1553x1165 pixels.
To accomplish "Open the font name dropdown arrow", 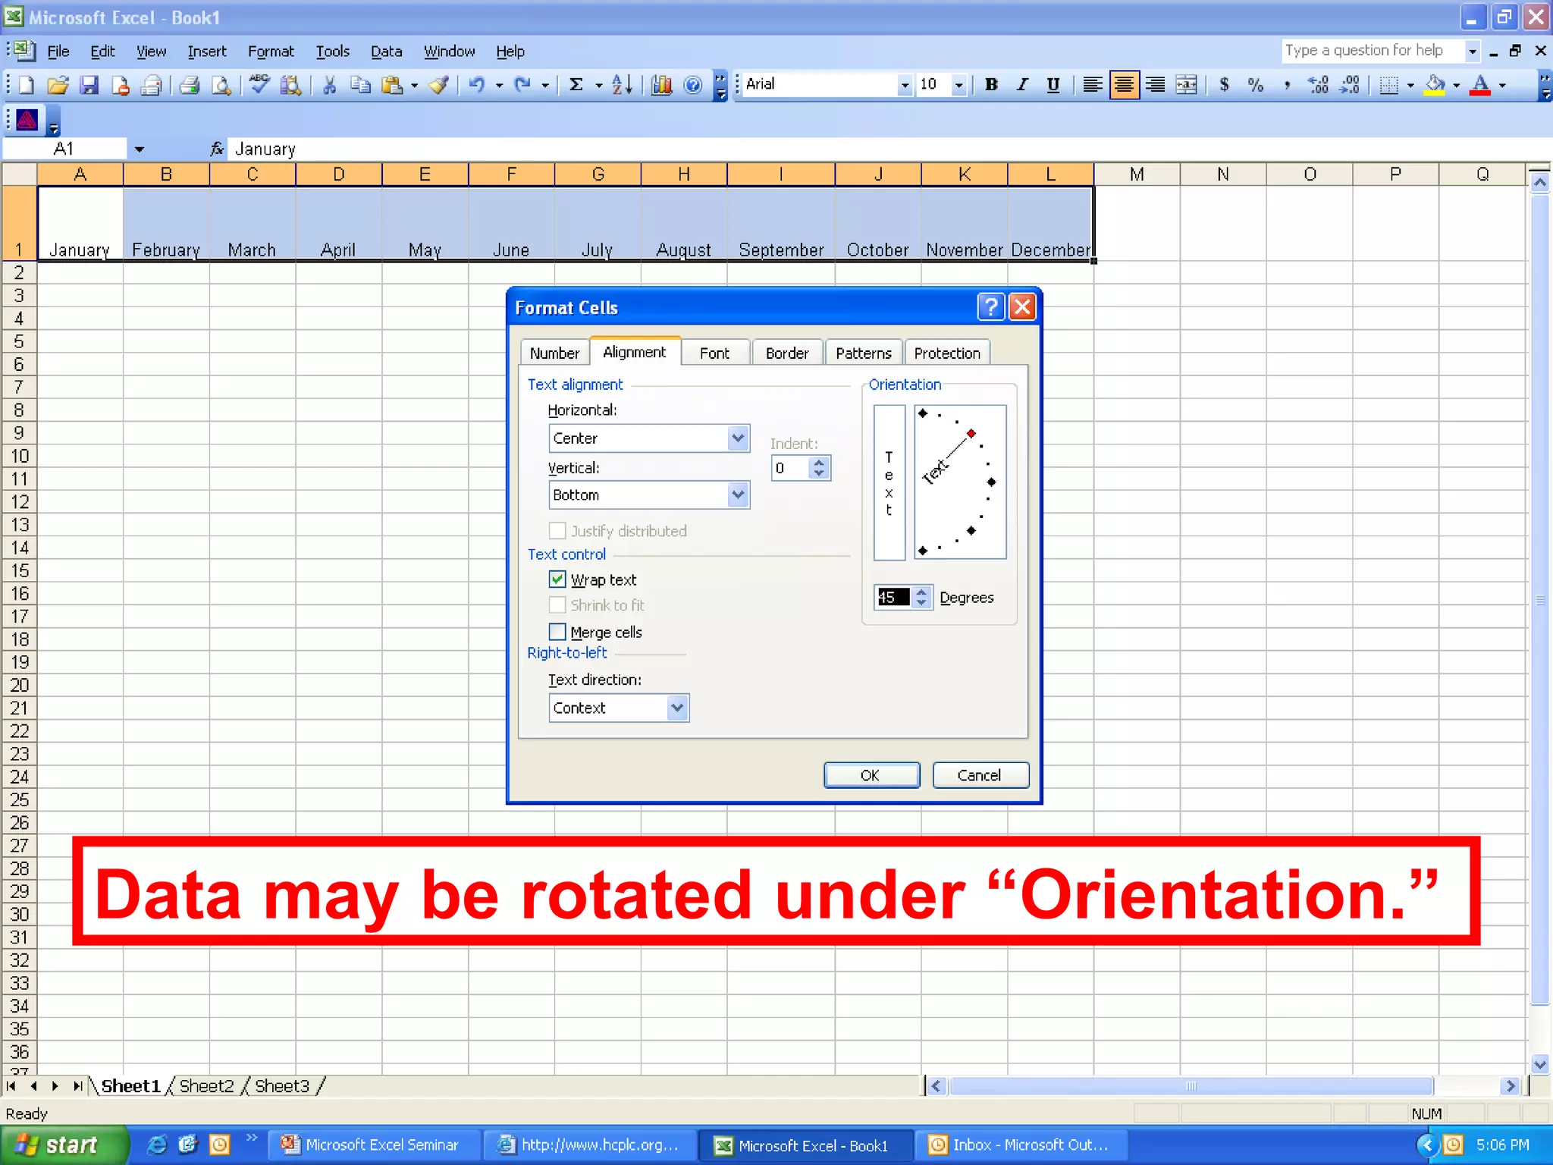I will click(904, 85).
